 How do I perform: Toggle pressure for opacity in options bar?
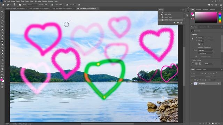52,5
